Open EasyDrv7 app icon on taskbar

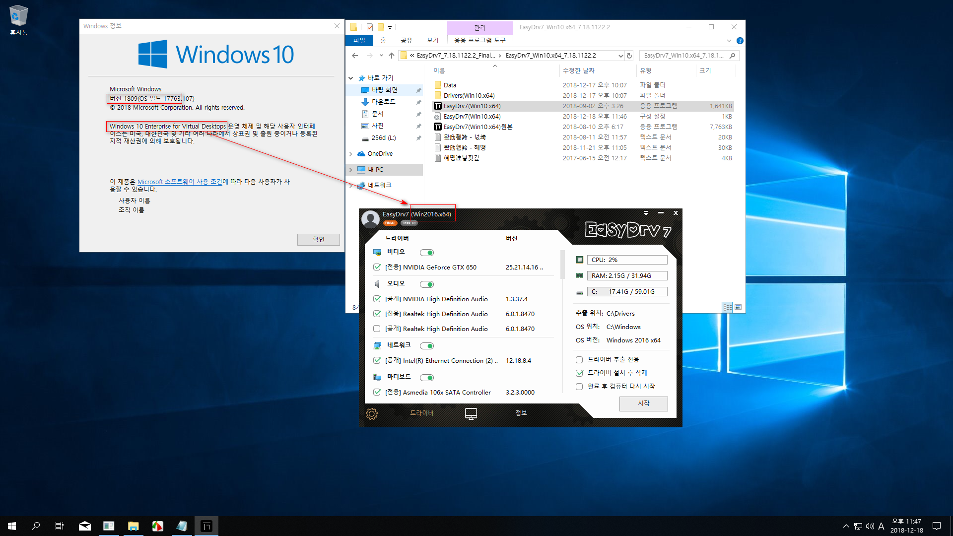206,526
